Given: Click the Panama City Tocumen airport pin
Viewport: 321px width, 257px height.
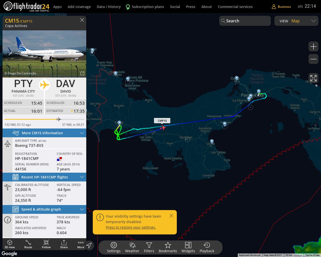Looking at the screenshot, I should pyautogui.click(x=259, y=92).
